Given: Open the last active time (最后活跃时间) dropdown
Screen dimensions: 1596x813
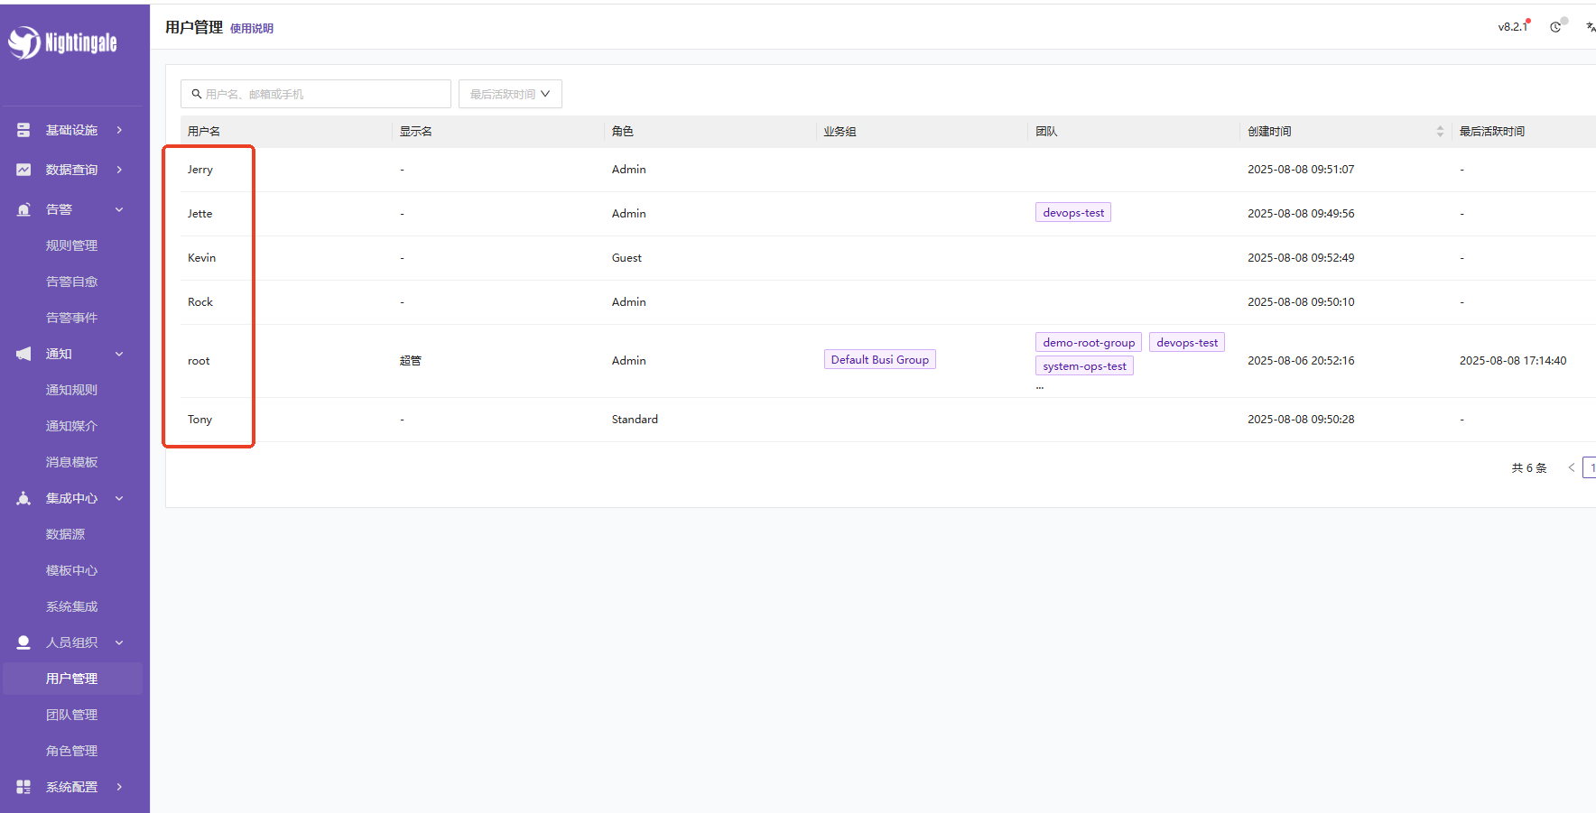Looking at the screenshot, I should pos(510,94).
